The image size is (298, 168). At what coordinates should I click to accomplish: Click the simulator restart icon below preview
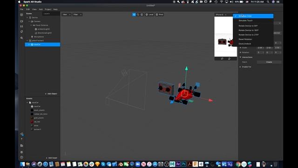pyautogui.click(x=222, y=59)
